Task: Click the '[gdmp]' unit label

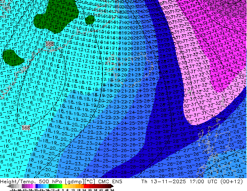Action: [74, 182]
